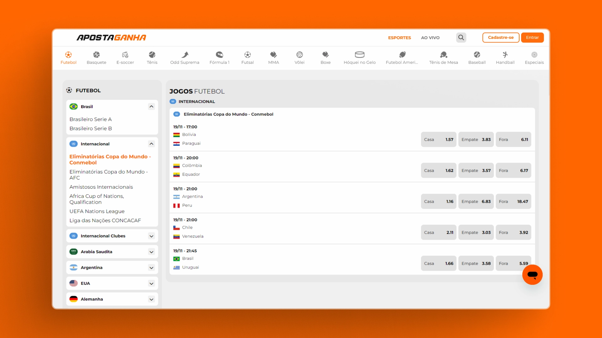
Task: Bet Fora 6.17 on Colômbia vs Equador
Action: [513, 171]
